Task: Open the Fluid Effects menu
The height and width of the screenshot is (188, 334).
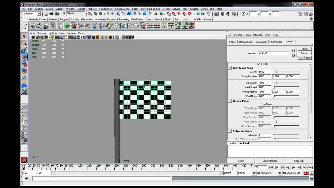Action: 106,9
